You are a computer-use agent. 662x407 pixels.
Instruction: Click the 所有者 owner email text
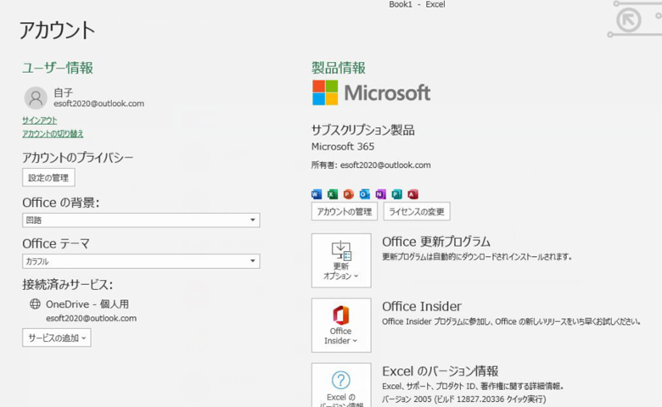click(371, 164)
